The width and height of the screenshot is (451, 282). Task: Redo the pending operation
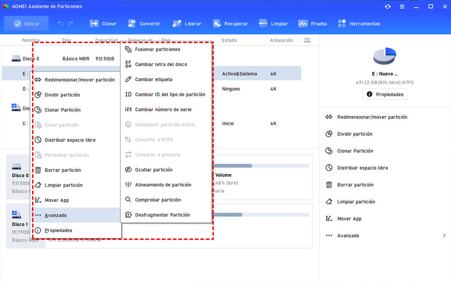71,23
